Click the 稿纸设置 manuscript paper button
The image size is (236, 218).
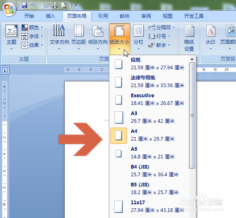(189, 38)
